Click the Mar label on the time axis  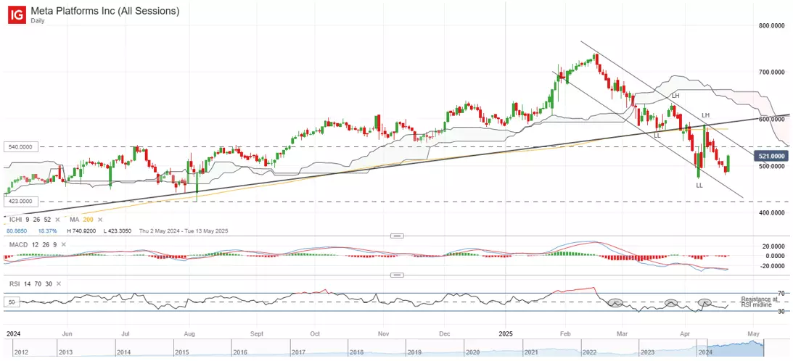(623, 333)
